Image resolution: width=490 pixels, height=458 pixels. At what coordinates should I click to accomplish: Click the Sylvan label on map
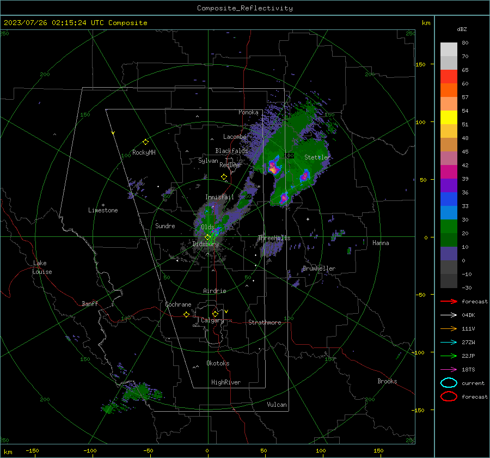208,161
